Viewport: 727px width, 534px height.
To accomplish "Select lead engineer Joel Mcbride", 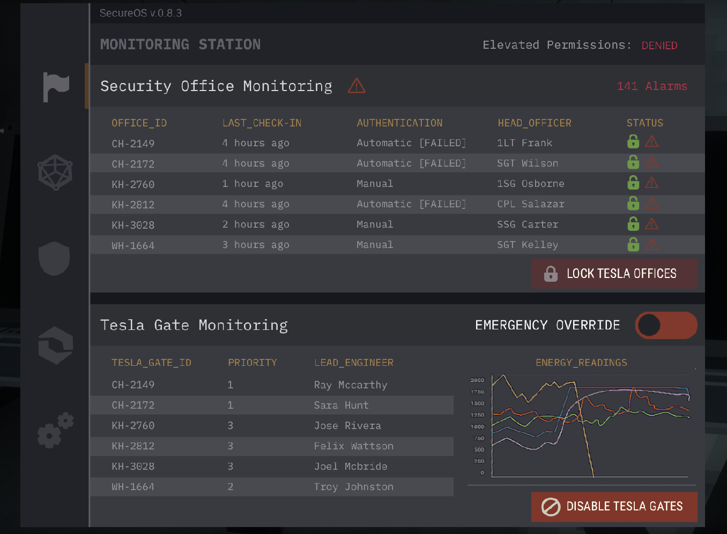I will [351, 467].
